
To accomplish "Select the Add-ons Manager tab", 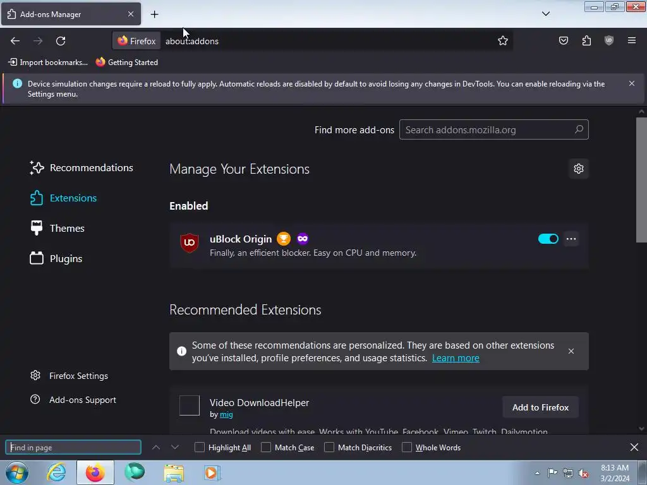I will click(71, 14).
